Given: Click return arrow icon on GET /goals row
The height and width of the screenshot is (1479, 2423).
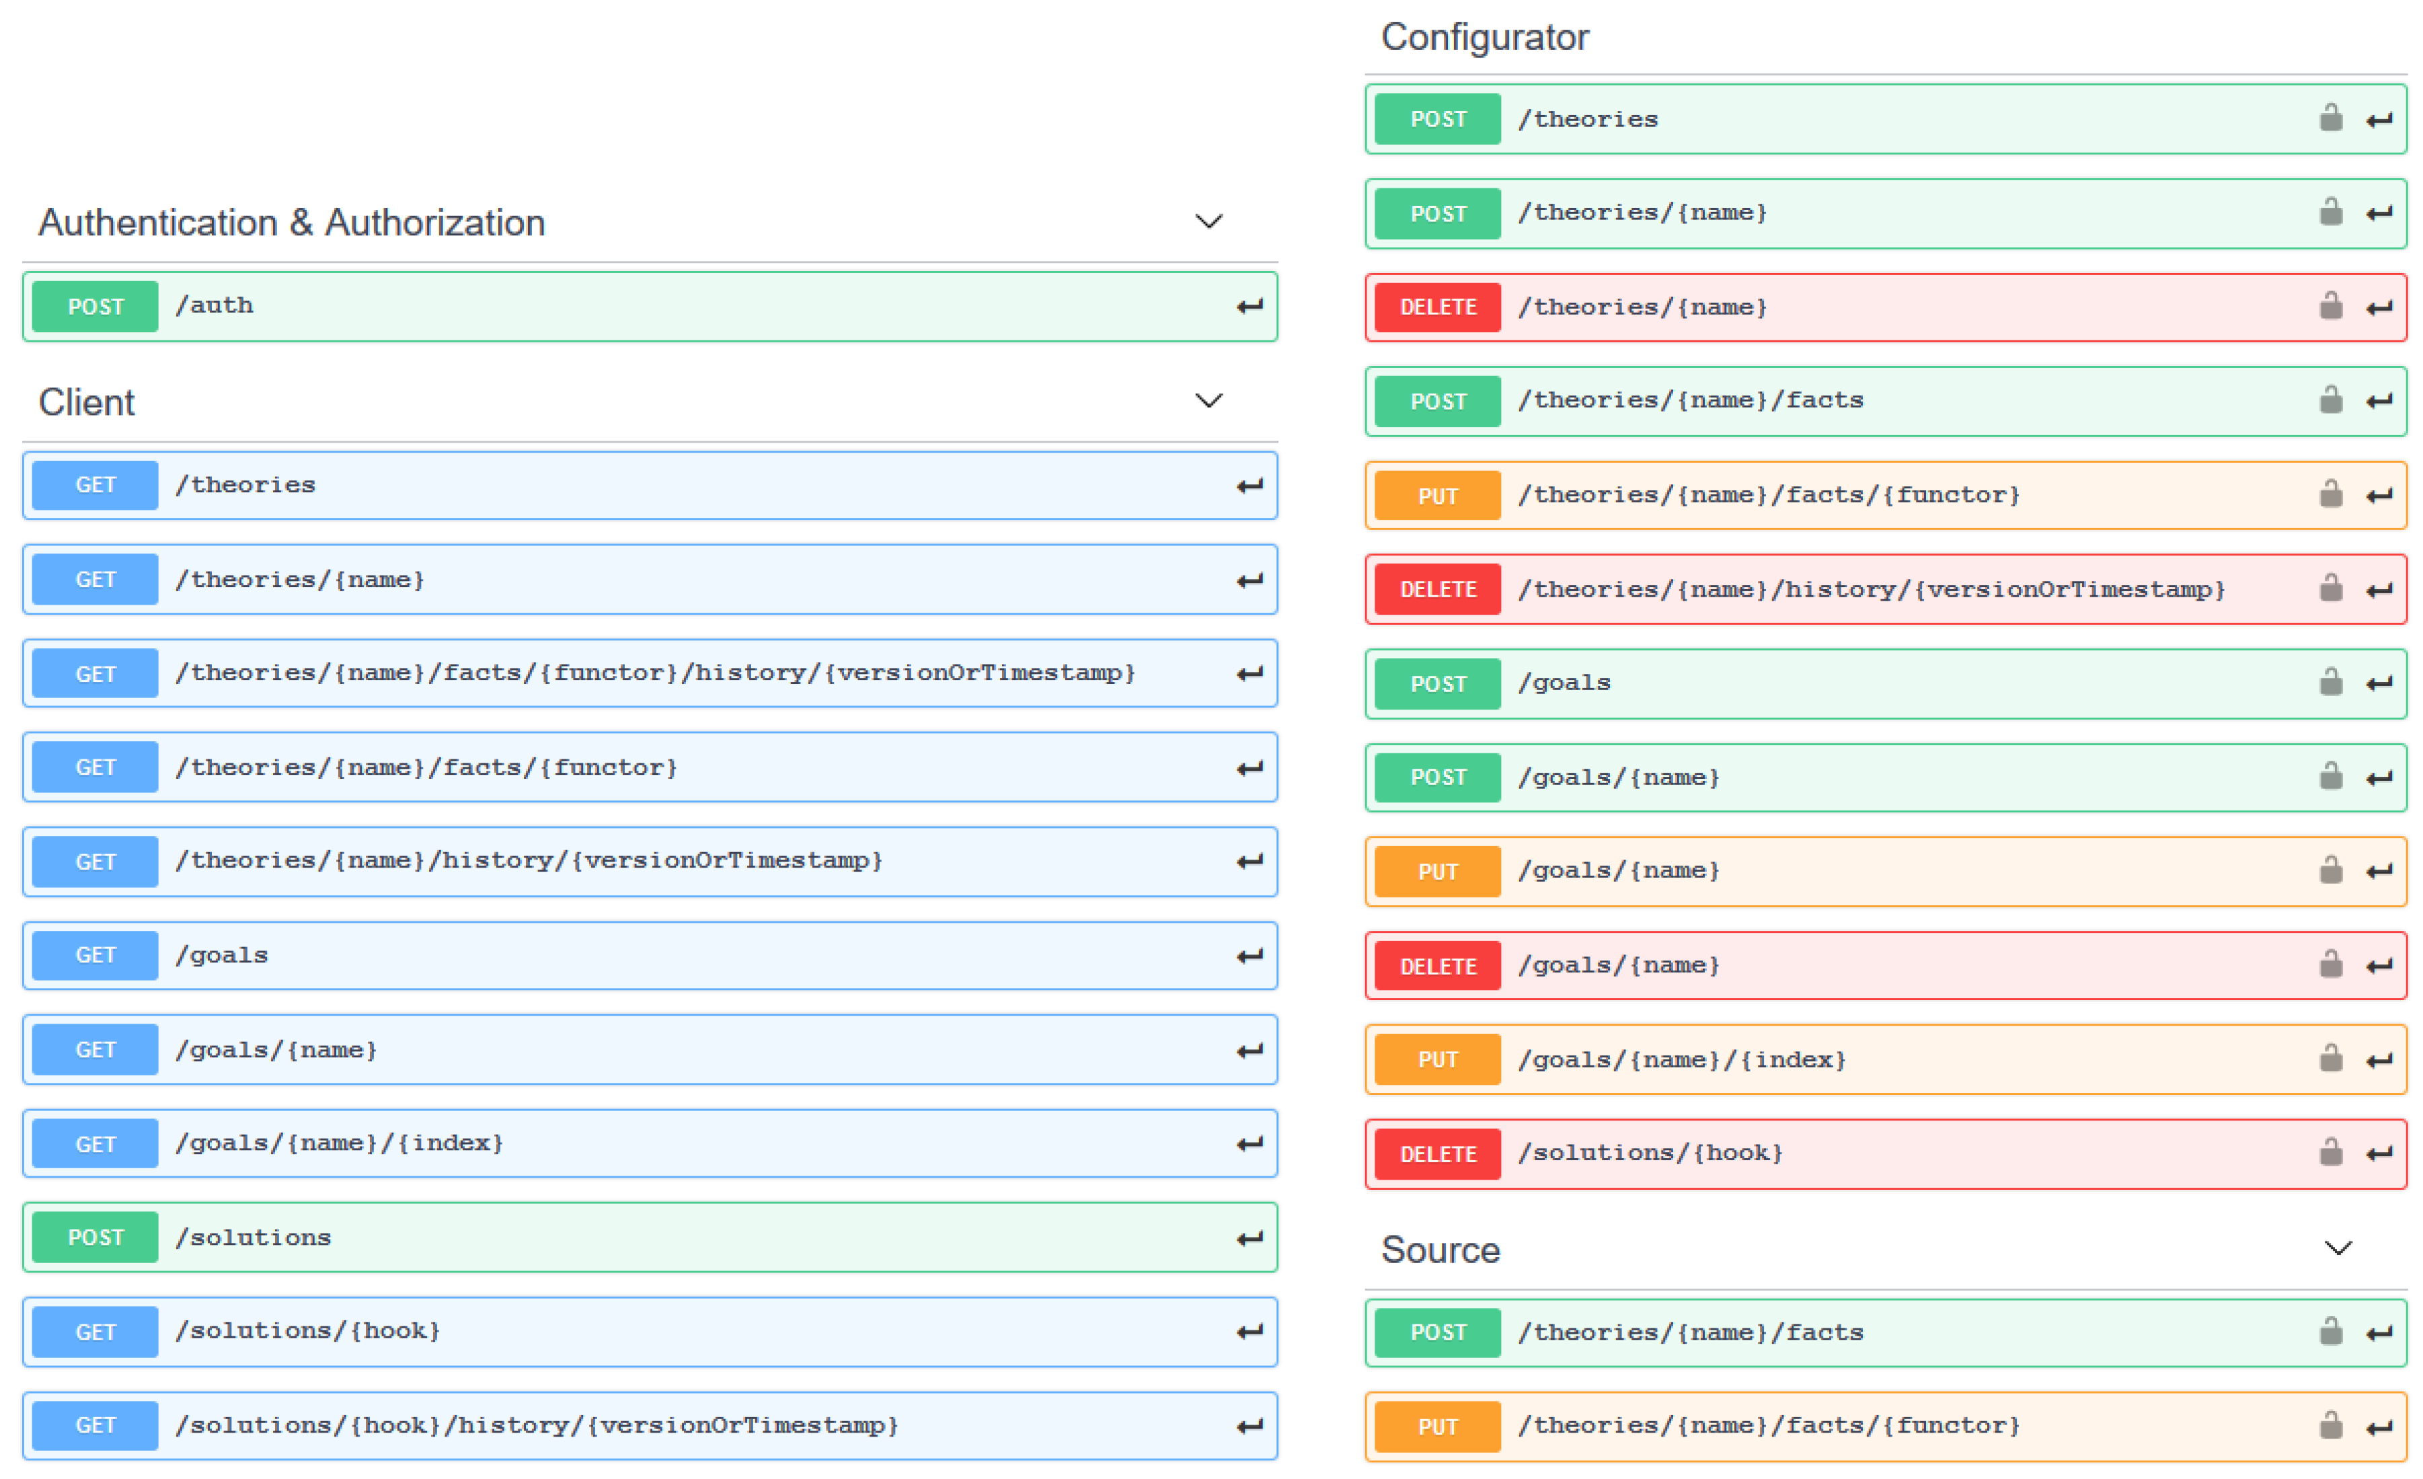Looking at the screenshot, I should point(1249,956).
